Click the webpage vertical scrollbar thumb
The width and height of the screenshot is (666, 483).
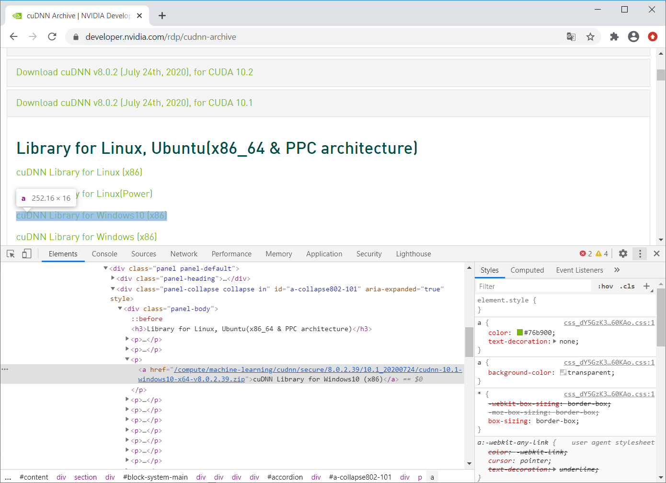[661, 75]
